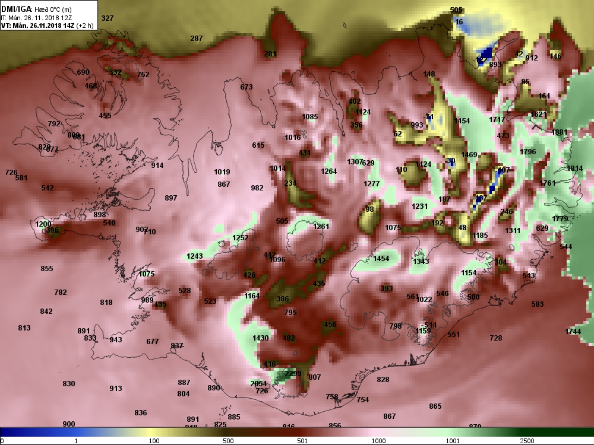Click the map value "1252"
The image size is (594, 445).
pos(241,238)
